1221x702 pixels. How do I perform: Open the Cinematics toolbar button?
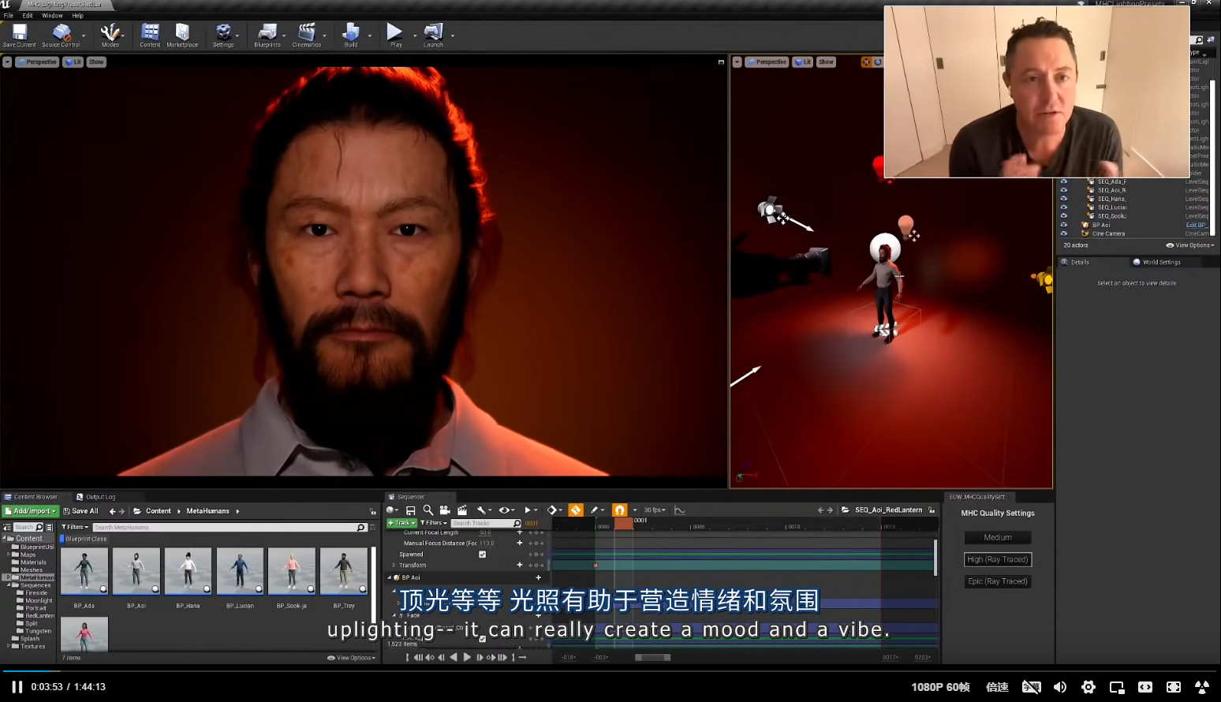(306, 35)
